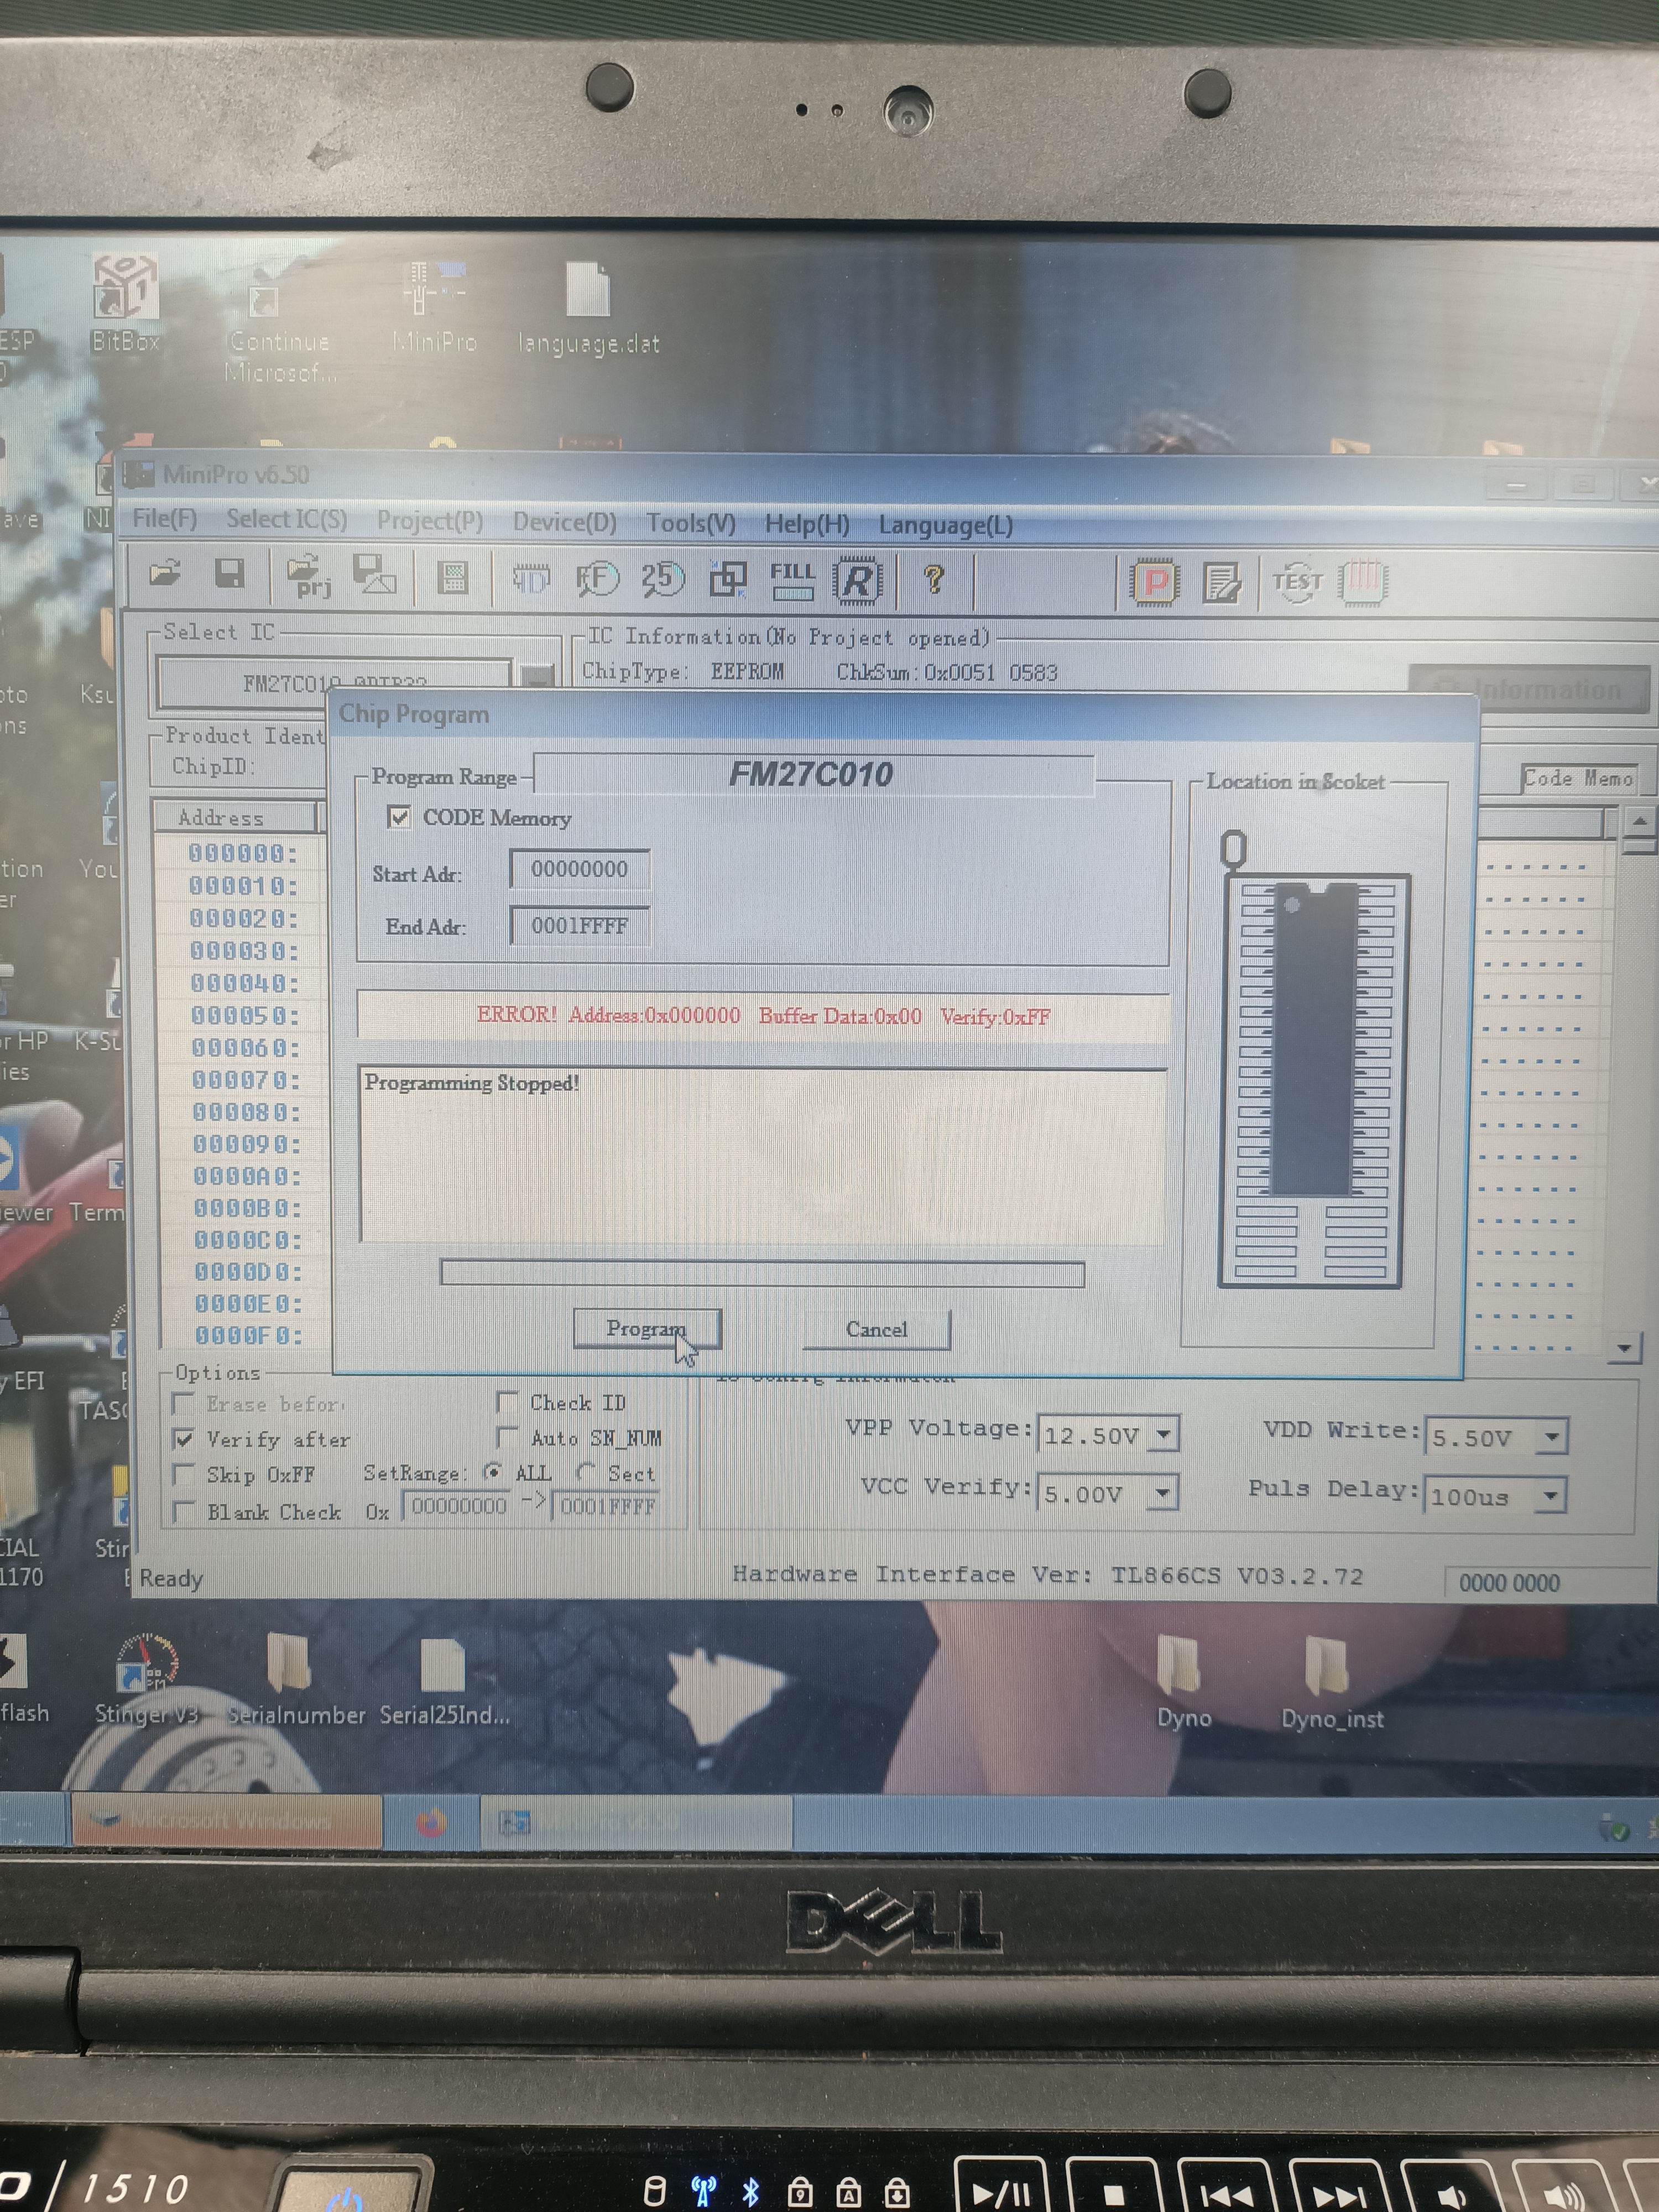The width and height of the screenshot is (1659, 2212).
Task: Click the Open file toolbar icon
Action: point(165,574)
